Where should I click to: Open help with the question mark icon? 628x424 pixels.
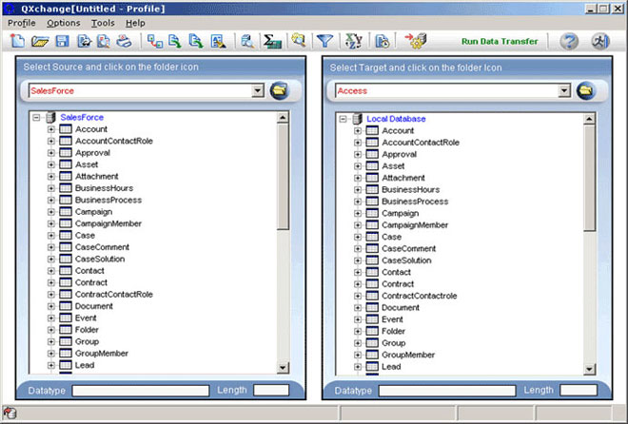(569, 41)
